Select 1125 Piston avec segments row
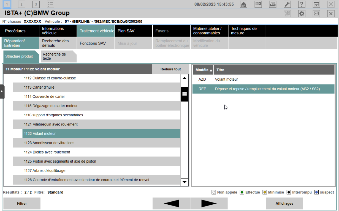This screenshot has height=211, width=339. click(97, 161)
